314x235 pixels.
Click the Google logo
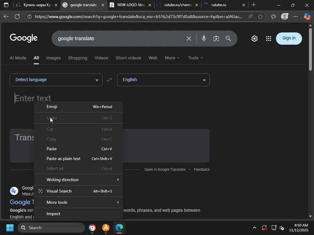[24, 38]
